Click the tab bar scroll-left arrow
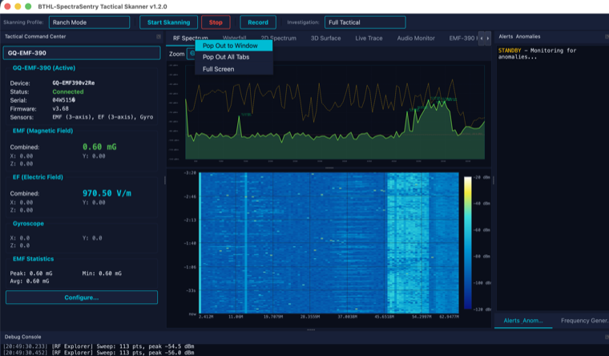 pos(482,38)
